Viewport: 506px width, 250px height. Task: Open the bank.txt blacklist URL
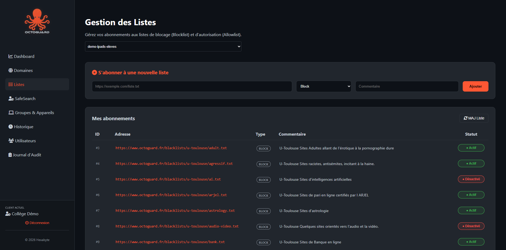point(170,242)
